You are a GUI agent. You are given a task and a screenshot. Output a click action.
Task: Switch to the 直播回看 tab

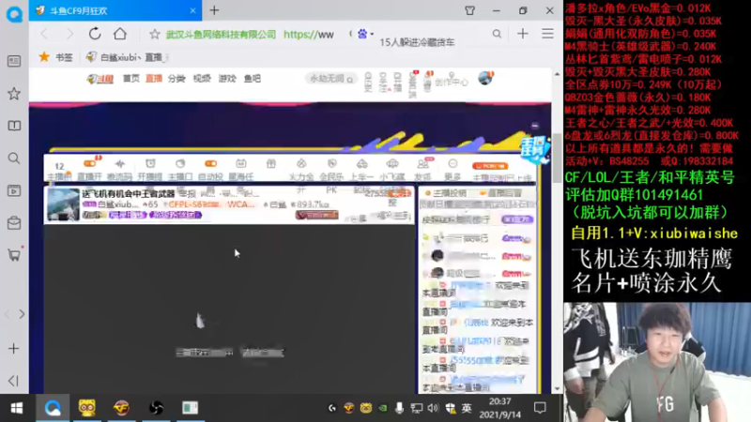click(x=500, y=193)
